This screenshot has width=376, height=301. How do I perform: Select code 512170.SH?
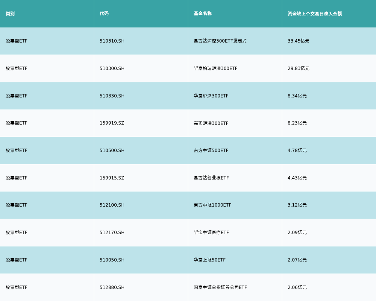point(112,233)
